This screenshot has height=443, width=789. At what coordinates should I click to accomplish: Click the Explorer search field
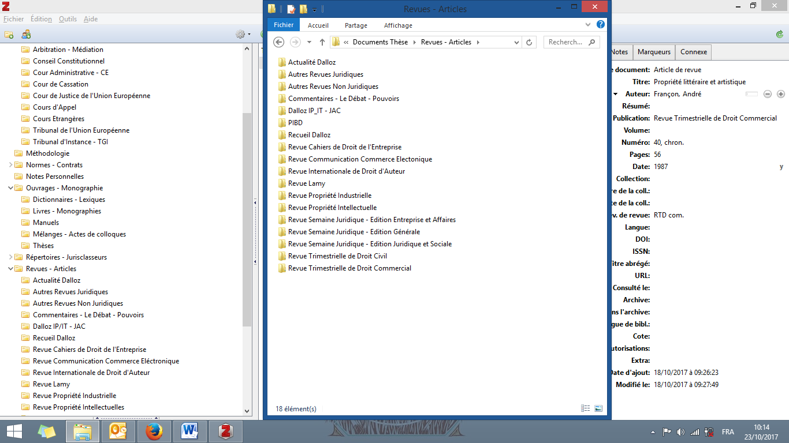tap(566, 42)
